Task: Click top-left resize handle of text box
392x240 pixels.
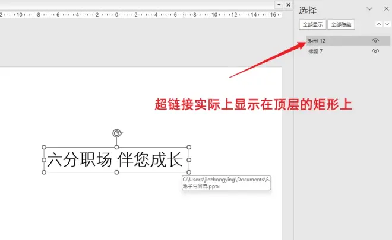Action: pyautogui.click(x=44, y=147)
